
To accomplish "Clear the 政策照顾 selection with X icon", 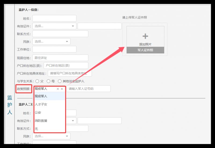I will [58, 89].
